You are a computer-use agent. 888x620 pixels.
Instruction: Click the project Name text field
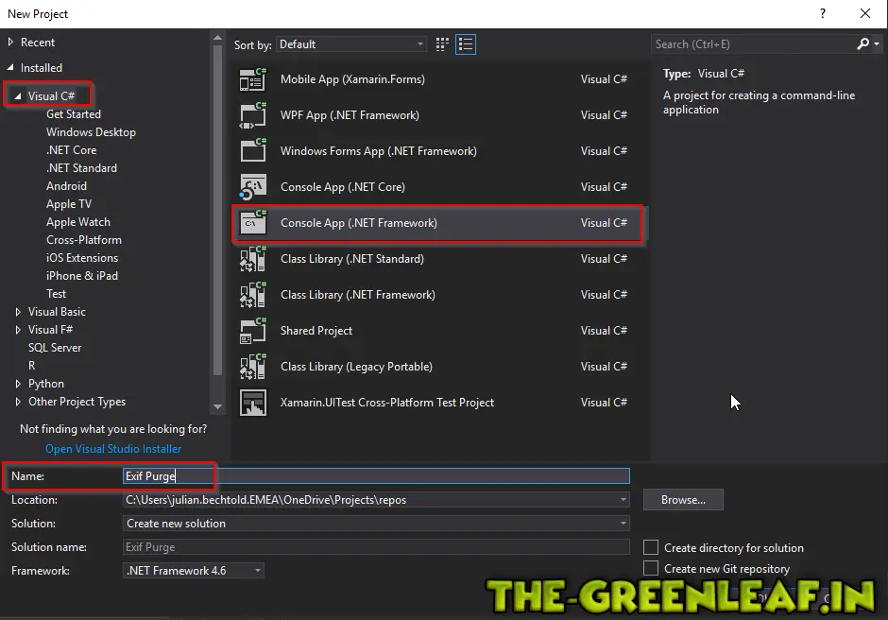[376, 476]
